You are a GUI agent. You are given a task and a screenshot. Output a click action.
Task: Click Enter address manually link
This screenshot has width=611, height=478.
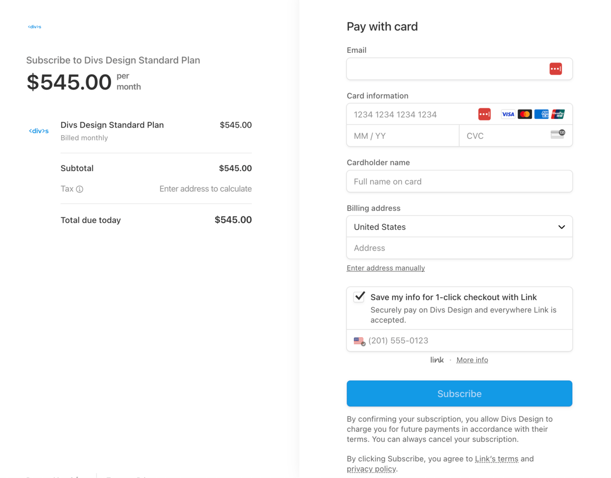coord(385,268)
